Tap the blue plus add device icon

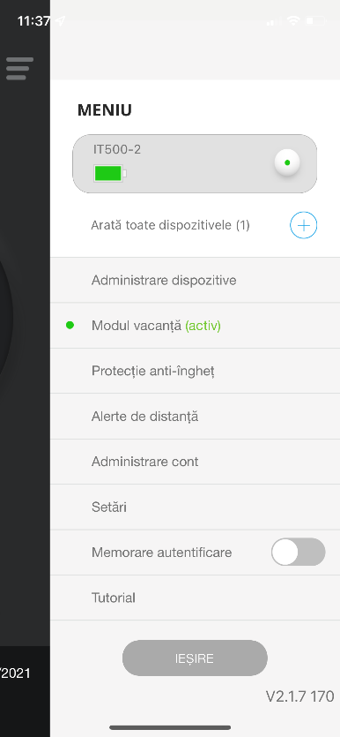303,225
